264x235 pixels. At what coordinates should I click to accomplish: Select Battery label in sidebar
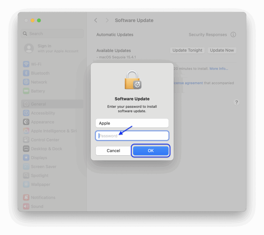tap(38, 91)
